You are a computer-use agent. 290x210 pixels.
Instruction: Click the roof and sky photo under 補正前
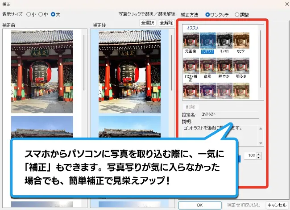42,127
